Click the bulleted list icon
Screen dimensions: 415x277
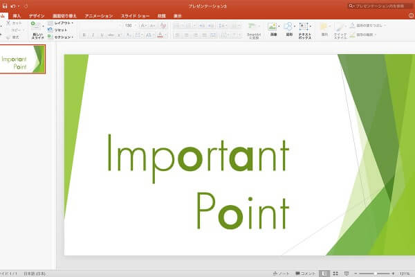[176, 26]
